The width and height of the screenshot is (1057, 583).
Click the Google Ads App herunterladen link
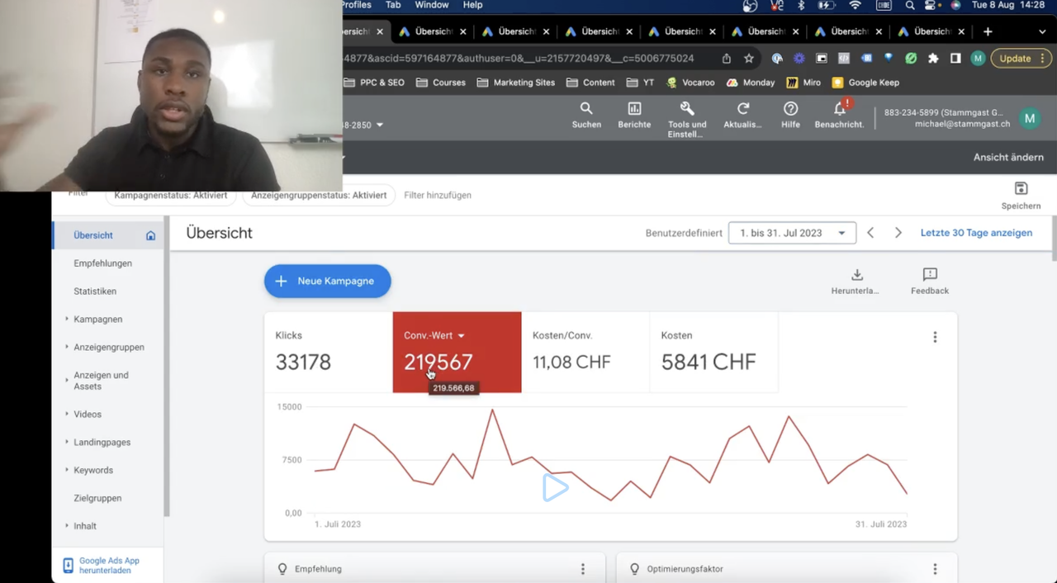109,566
